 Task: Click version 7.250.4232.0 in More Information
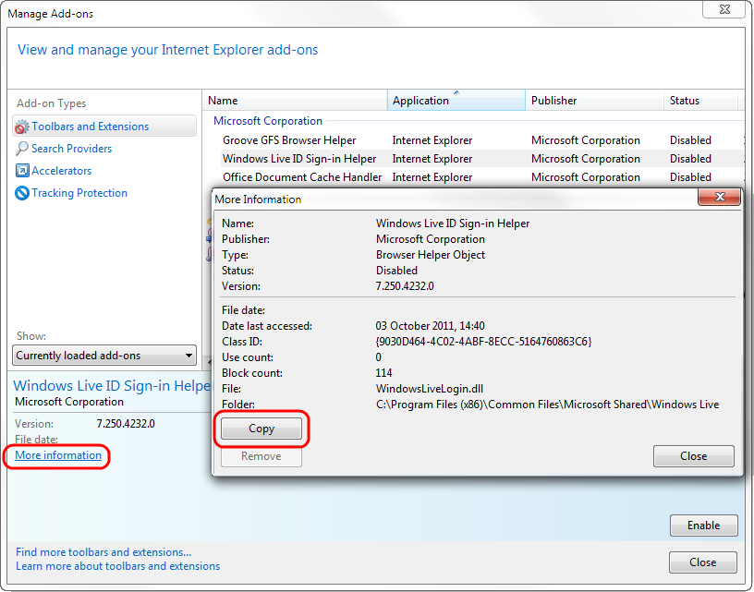pyautogui.click(x=405, y=286)
